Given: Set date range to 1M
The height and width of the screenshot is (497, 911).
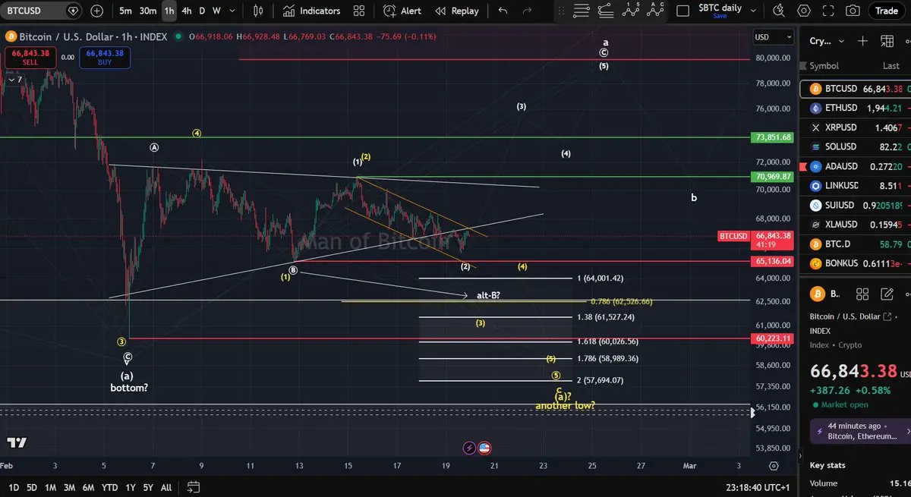Looking at the screenshot, I should [x=51, y=487].
